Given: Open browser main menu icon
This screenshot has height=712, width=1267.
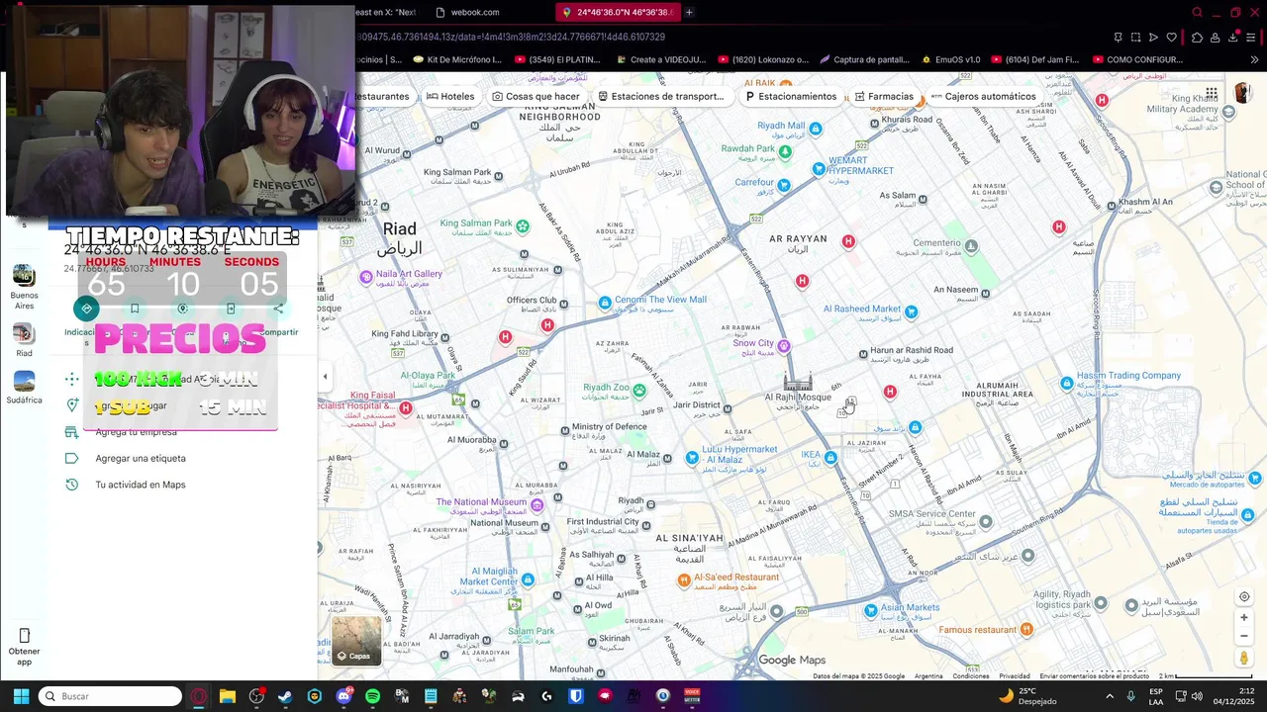Looking at the screenshot, I should [1252, 38].
